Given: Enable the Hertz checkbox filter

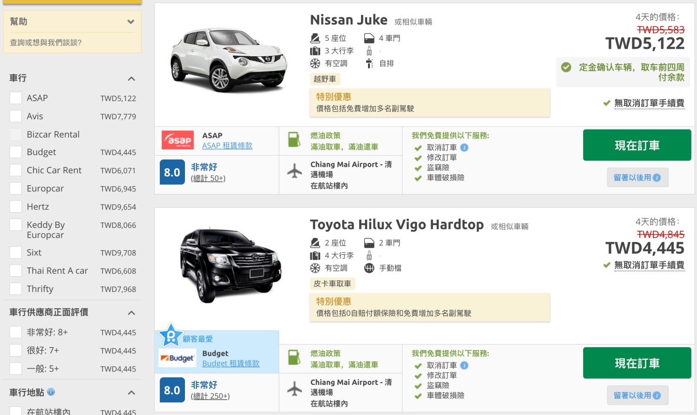Looking at the screenshot, I should [15, 207].
